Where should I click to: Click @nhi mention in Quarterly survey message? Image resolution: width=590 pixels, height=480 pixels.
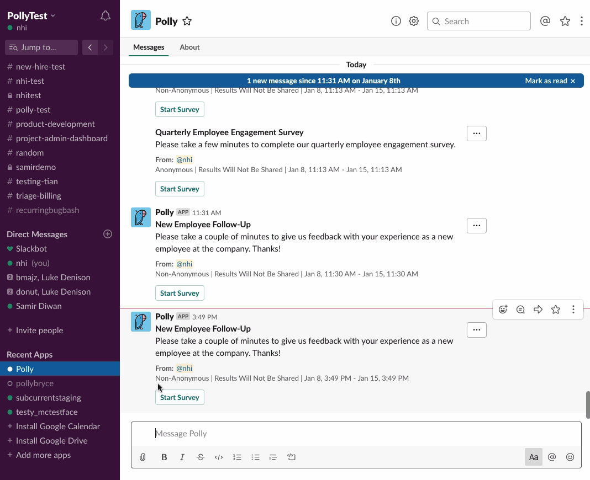coord(185,160)
